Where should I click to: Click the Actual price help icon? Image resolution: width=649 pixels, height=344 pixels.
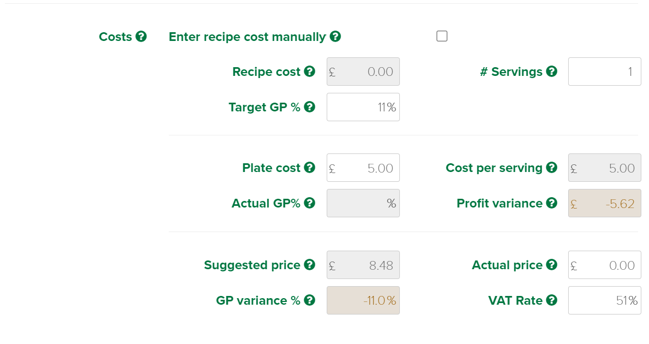pos(551,265)
